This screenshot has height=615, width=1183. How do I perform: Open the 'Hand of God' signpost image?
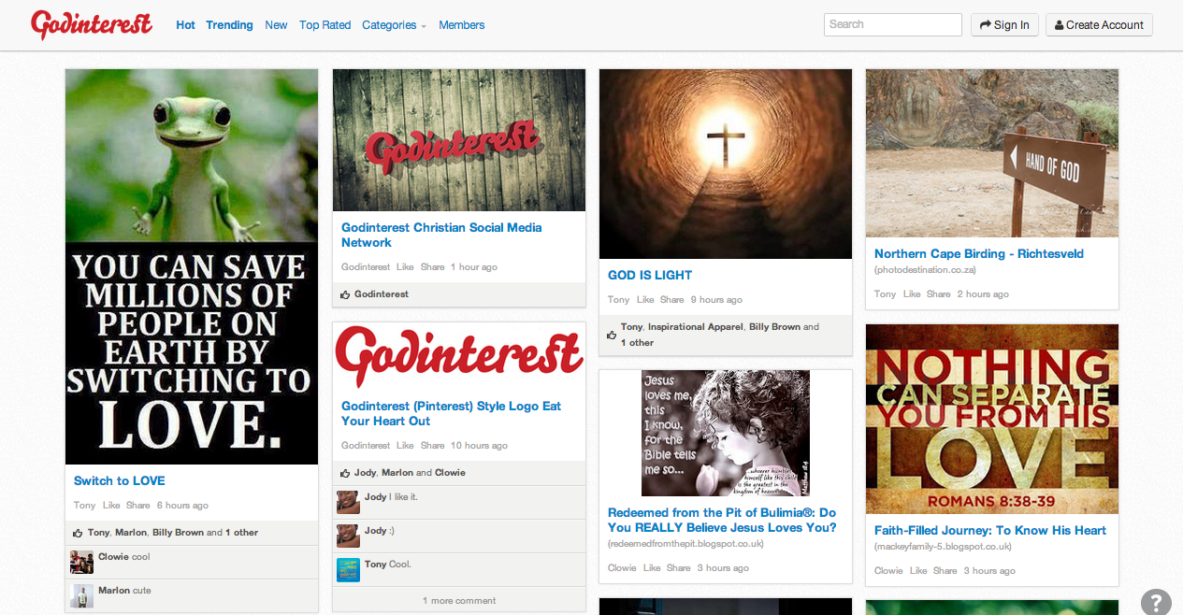click(992, 153)
